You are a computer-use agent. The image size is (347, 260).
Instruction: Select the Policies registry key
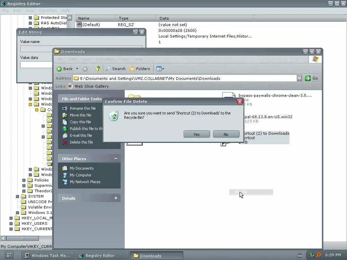[x=41, y=180]
